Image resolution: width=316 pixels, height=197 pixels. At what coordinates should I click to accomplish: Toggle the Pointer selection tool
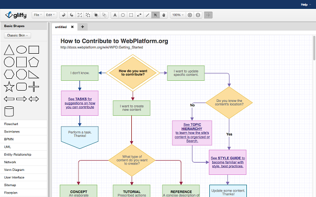pos(156,15)
